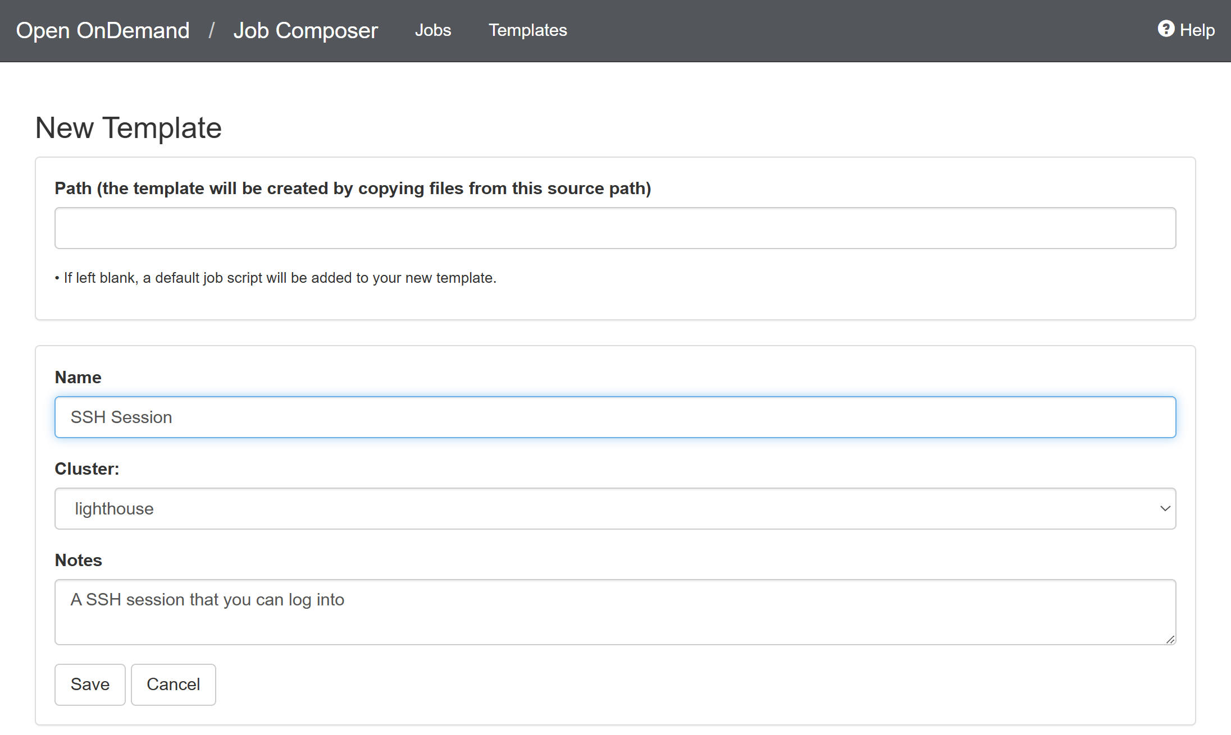Open the Job Composer home link
The image size is (1231, 735).
pyautogui.click(x=306, y=30)
